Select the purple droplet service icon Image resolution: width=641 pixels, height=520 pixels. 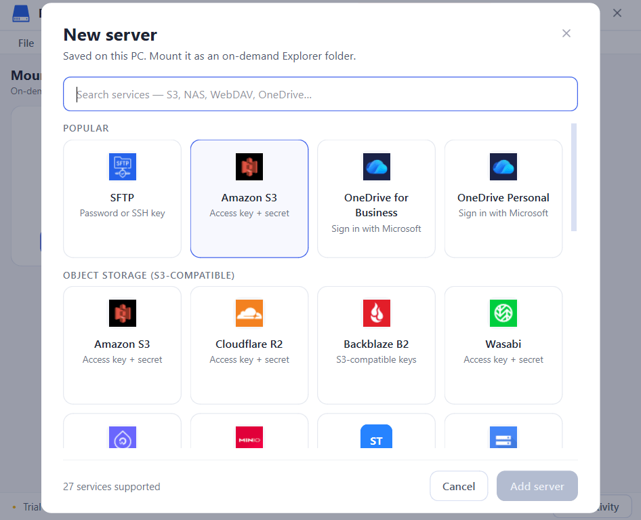pos(122,437)
